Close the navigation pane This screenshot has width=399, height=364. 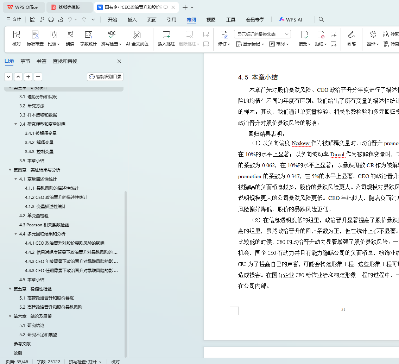click(x=119, y=61)
